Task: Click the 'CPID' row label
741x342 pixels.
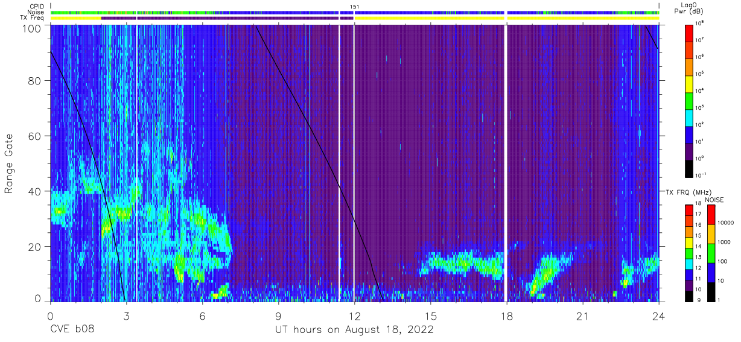Action: pyautogui.click(x=37, y=7)
